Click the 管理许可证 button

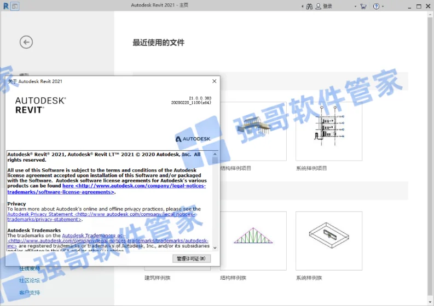pos(191,258)
